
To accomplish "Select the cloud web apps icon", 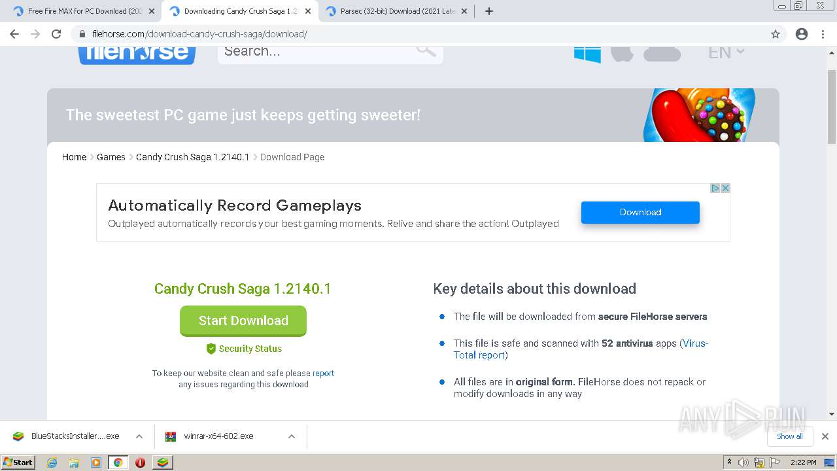I will coord(662,54).
